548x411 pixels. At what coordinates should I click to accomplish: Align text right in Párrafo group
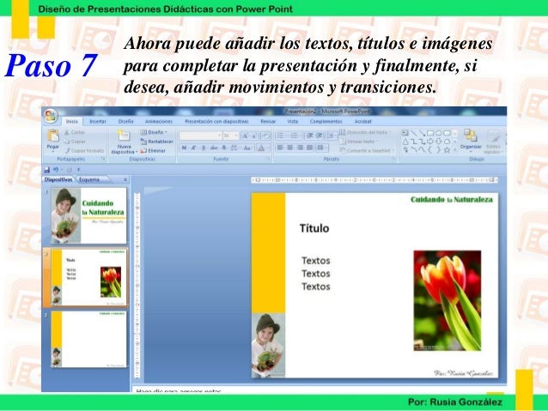(300, 148)
